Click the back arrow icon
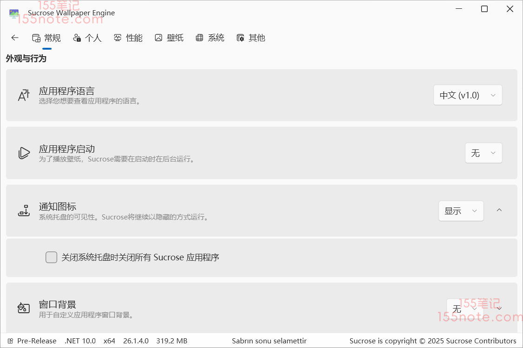Screen dimensions: 523x348 click(15, 38)
